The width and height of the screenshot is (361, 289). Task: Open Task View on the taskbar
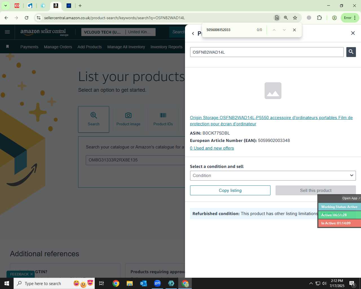click(x=102, y=283)
